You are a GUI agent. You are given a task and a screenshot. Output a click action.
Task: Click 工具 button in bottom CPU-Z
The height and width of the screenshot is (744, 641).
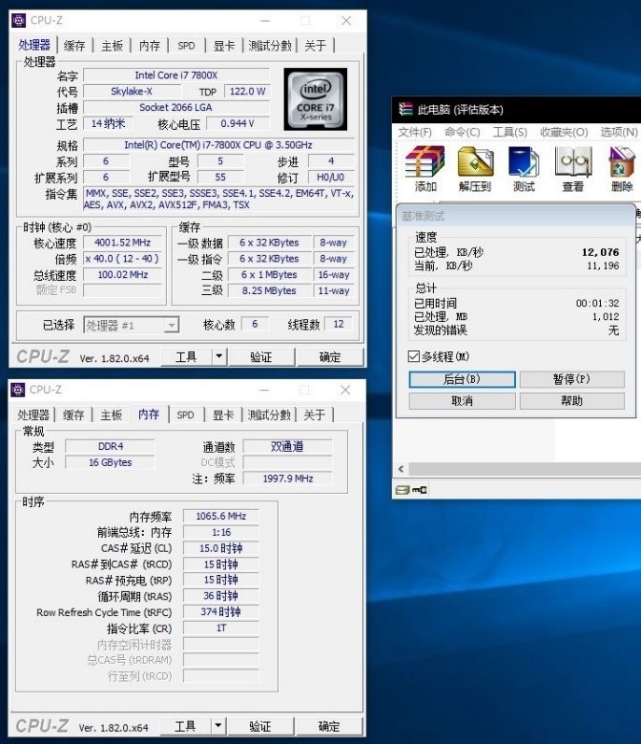185,726
